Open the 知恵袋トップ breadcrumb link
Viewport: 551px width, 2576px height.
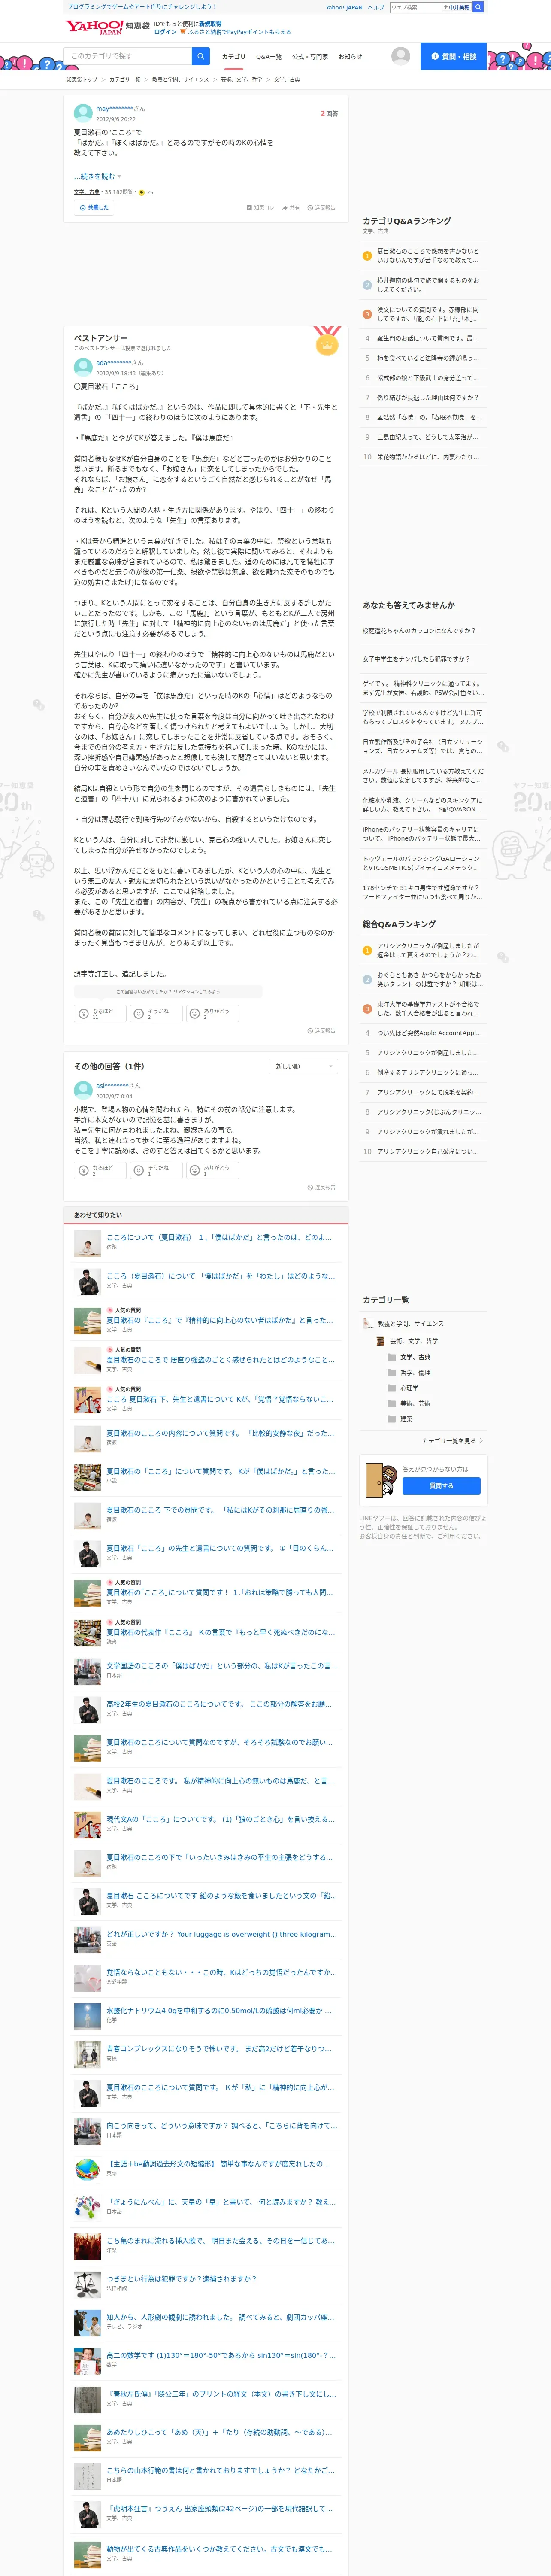coord(82,79)
